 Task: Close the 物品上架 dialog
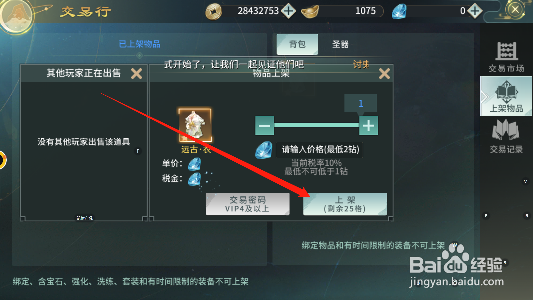384,73
